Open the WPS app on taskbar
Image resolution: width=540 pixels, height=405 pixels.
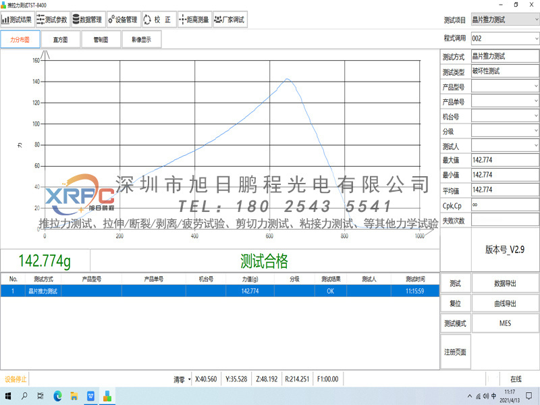[90, 396]
